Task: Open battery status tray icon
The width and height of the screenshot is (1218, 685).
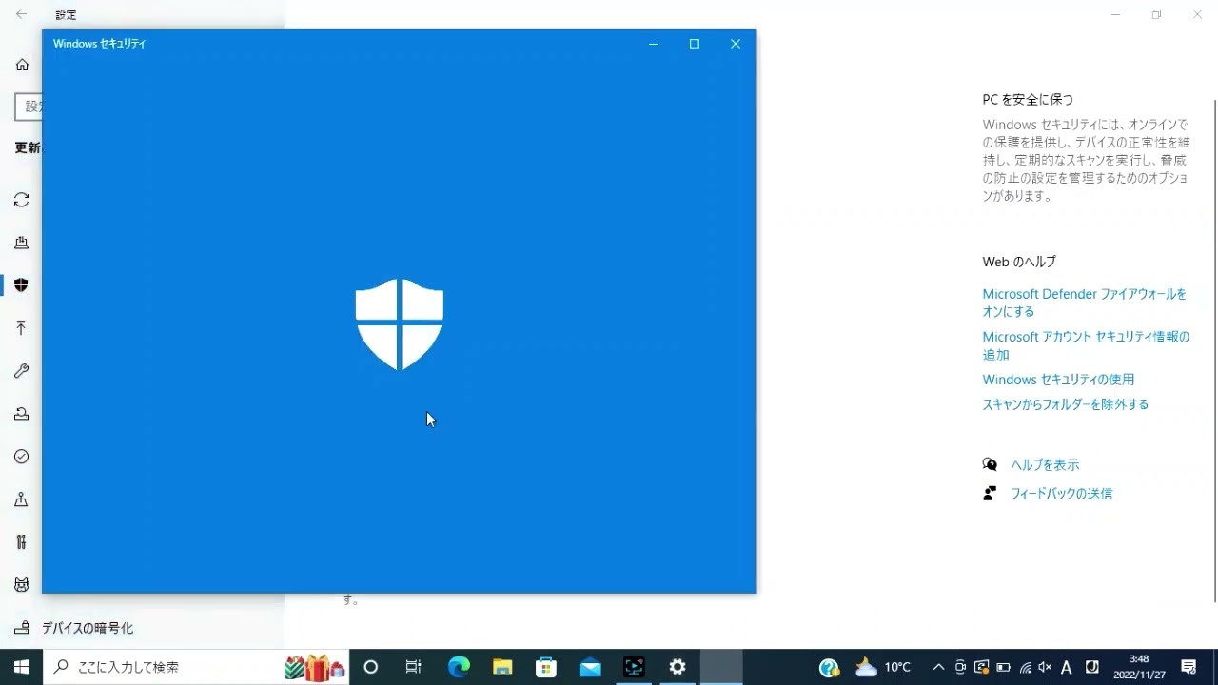Action: pos(1003,667)
